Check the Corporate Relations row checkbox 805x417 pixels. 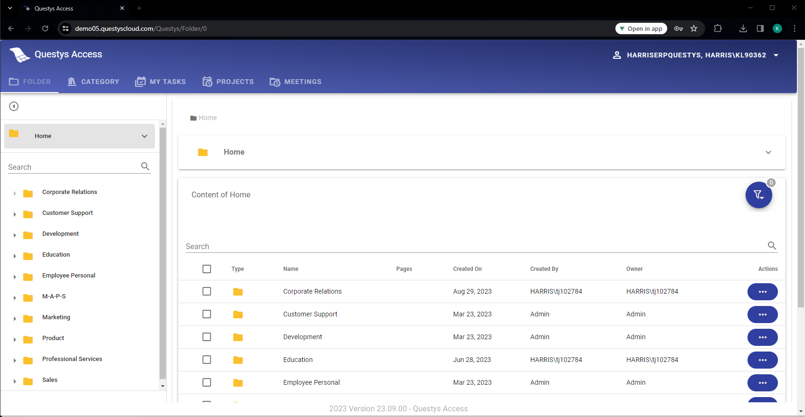(207, 291)
